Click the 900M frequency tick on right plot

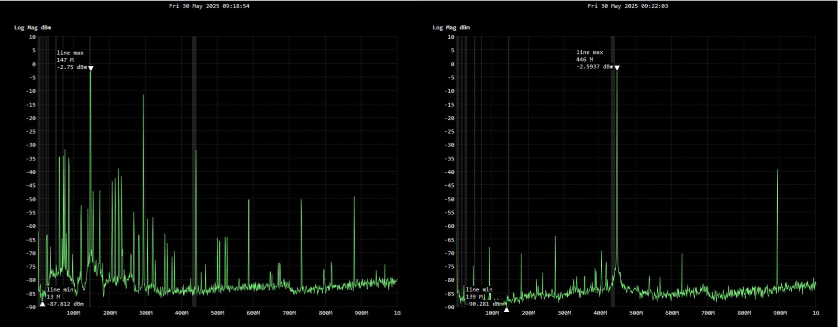780,313
